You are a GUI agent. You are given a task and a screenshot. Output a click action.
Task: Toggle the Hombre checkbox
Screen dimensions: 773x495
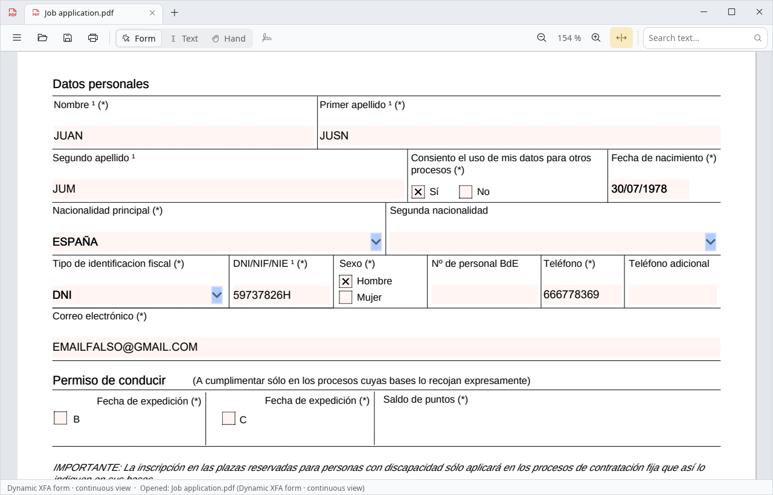tap(345, 281)
